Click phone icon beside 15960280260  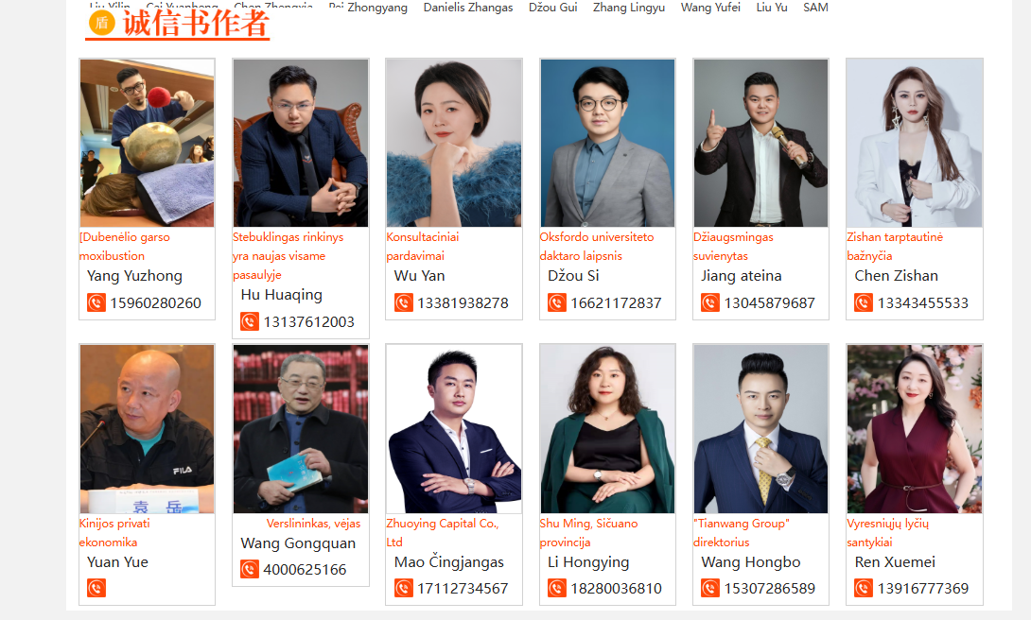coord(96,302)
